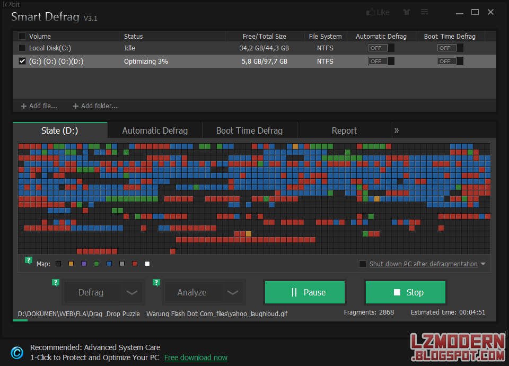Open the Automatic Defrag tab
509x366 pixels.
(x=155, y=130)
